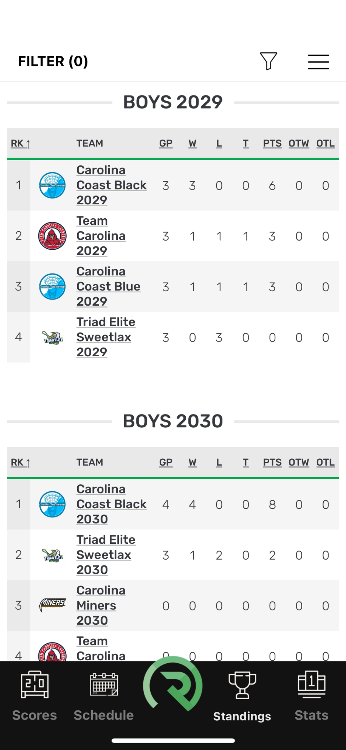Sort Boys 2029 table by W column
Screen dimensions: 346x750
click(x=192, y=143)
